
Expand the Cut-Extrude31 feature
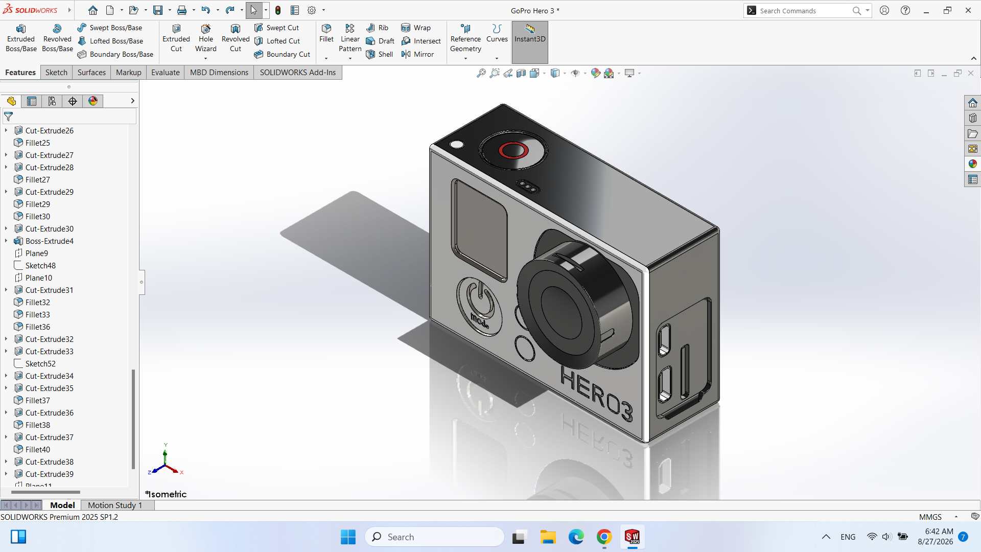pos(6,290)
